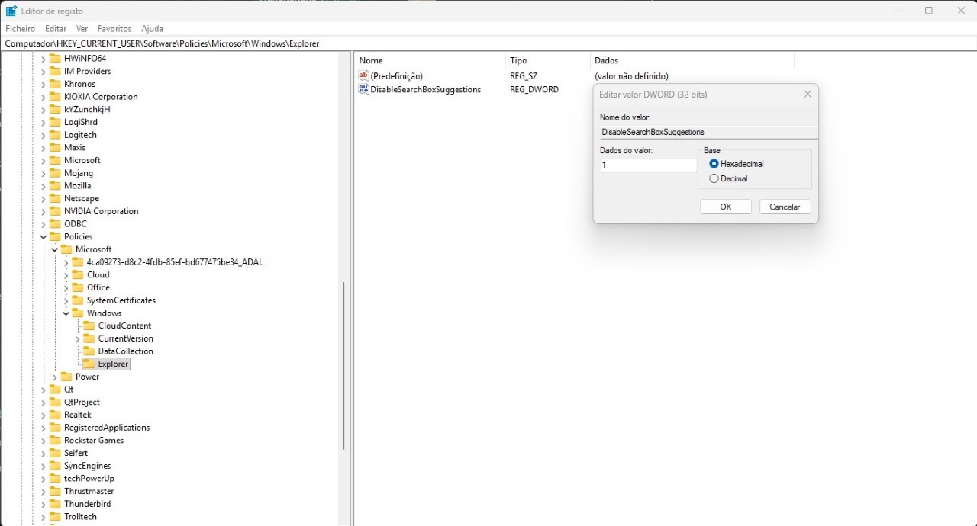The image size is (977, 526).
Task: Confirm the DWORD edit with OK
Action: [x=725, y=207]
